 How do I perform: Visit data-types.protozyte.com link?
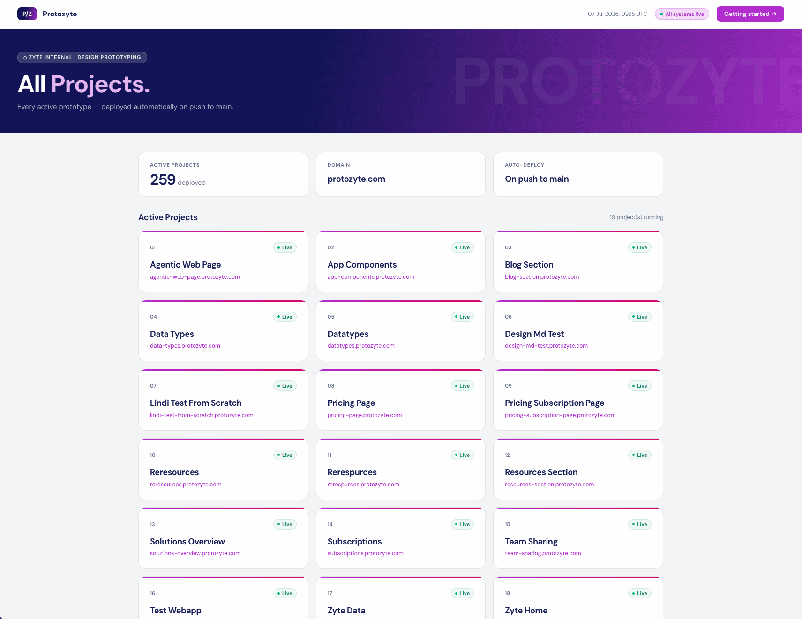tap(185, 346)
